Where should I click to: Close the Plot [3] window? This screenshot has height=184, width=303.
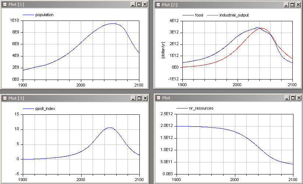(145, 98)
